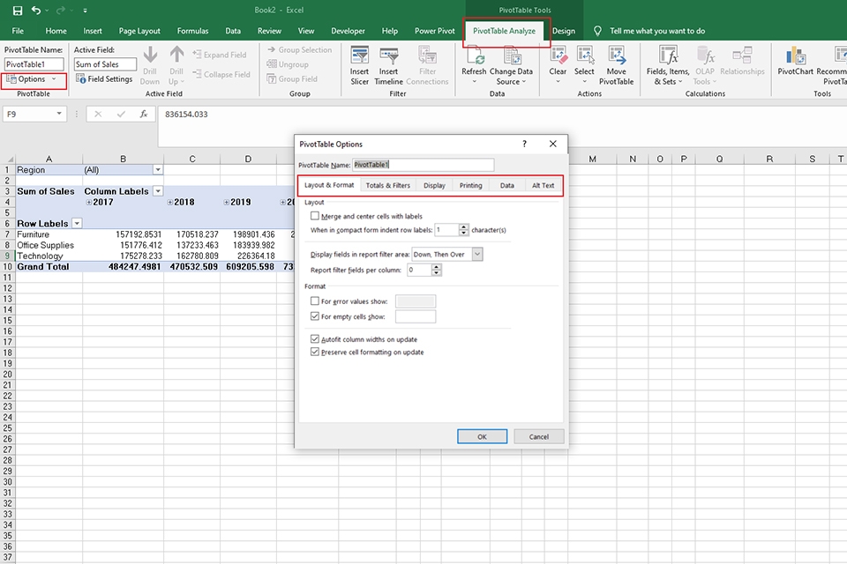Screen dimensions: 847x564
Task: Check For error values show option
Action: click(314, 301)
